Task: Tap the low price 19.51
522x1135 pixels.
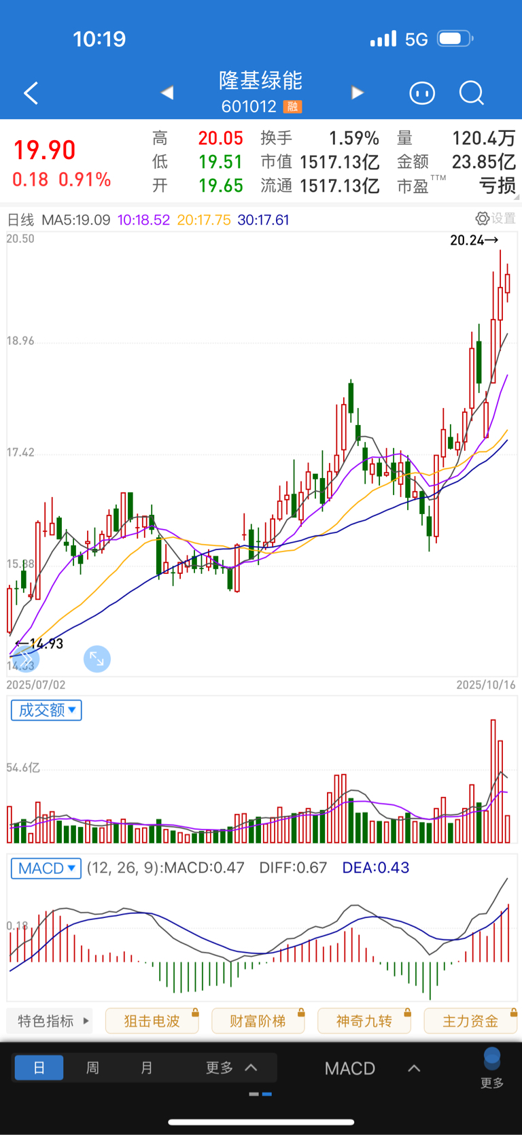Action: (x=220, y=162)
